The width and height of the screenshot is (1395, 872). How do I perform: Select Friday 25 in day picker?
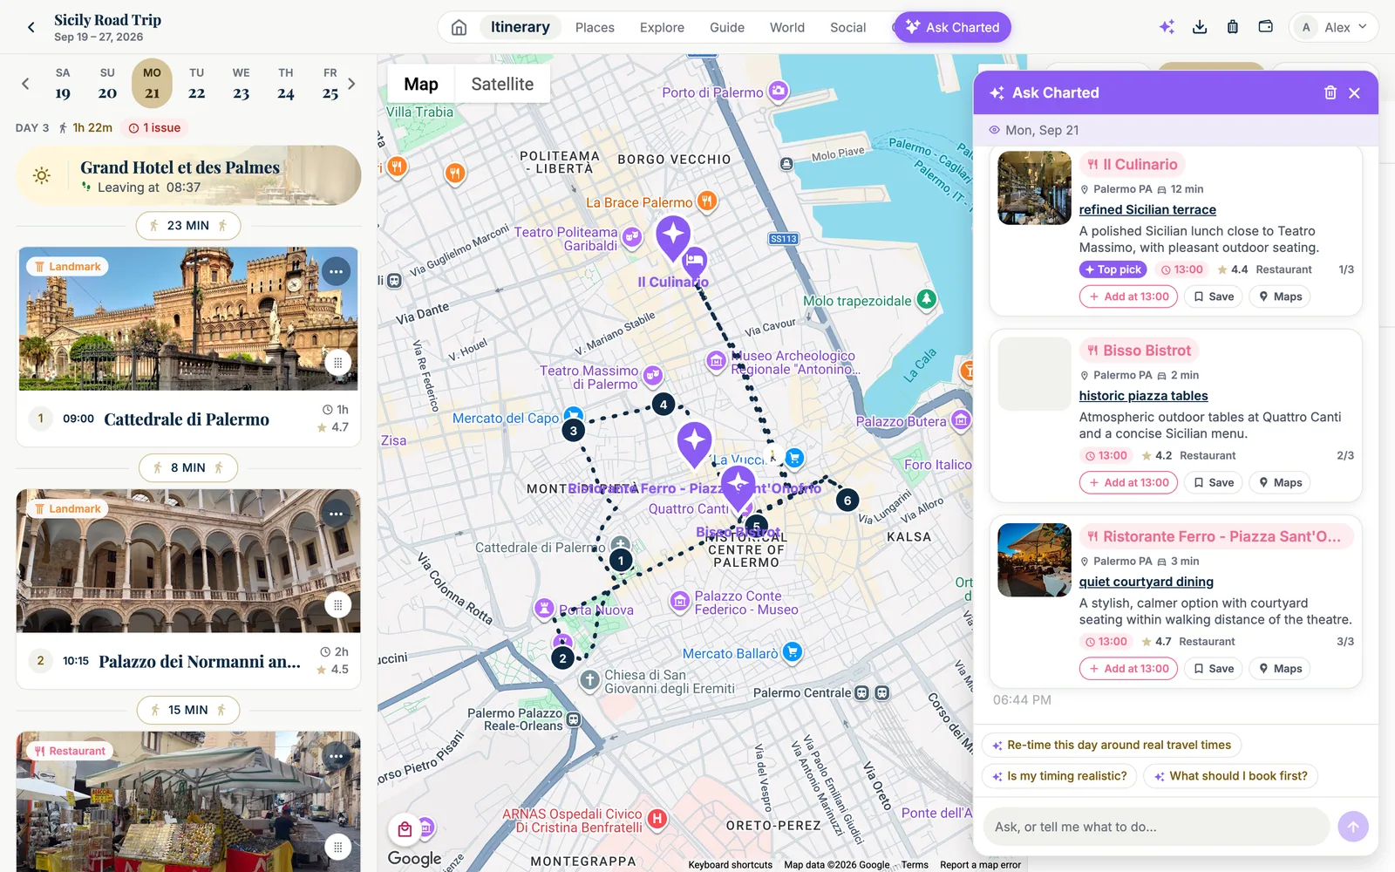point(330,84)
